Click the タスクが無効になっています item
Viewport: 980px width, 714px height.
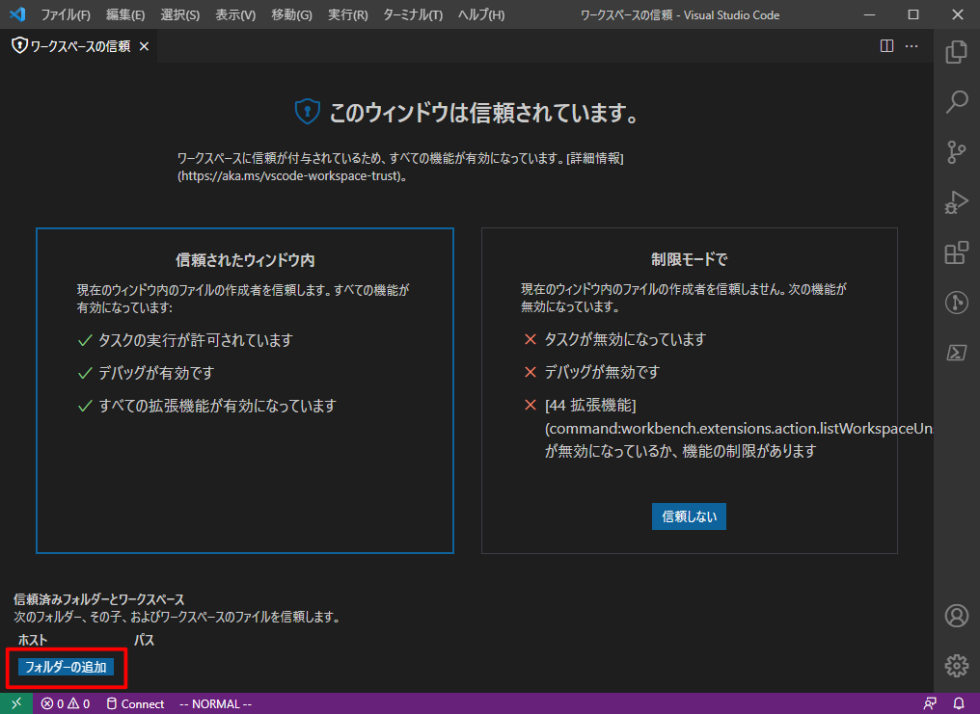click(625, 339)
